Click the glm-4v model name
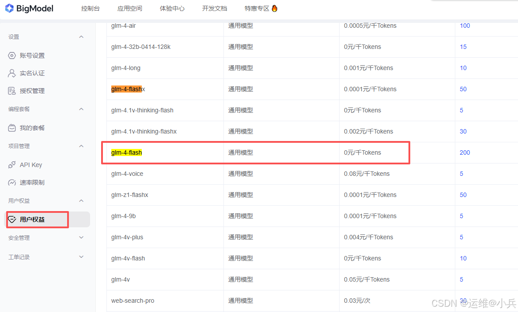This screenshot has height=312, width=518. 121,279
